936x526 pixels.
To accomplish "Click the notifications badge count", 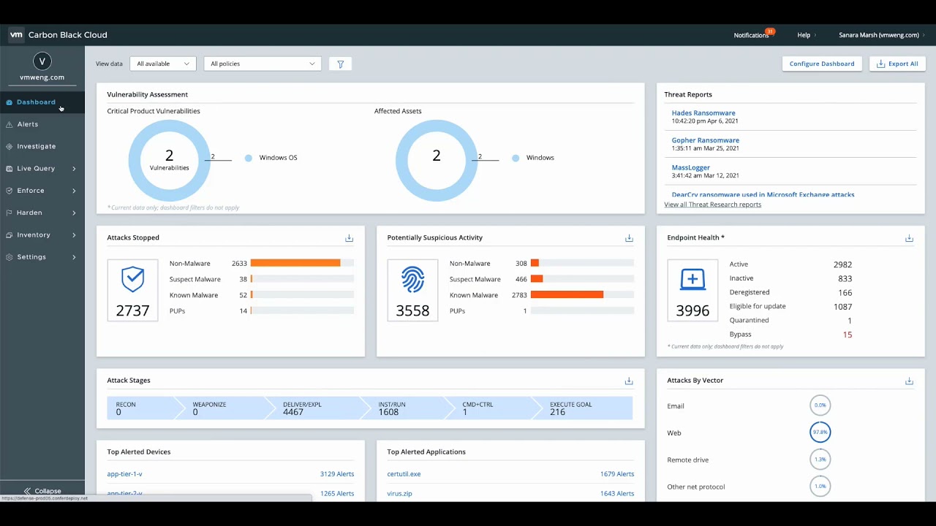I will pos(769,31).
